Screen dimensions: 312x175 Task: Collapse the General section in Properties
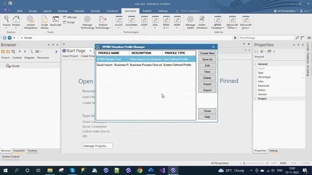point(255,64)
